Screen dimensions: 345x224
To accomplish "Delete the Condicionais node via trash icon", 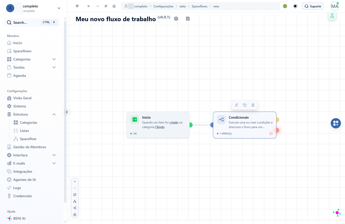I will tap(253, 105).
